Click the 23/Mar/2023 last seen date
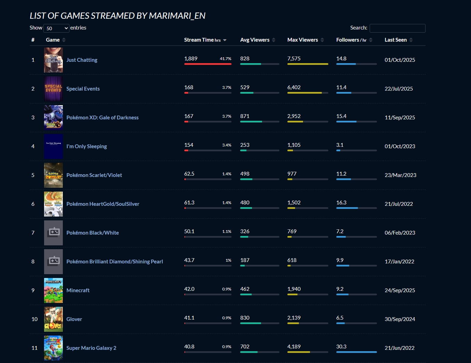Image resolution: width=471 pixels, height=363 pixels. click(x=401, y=175)
